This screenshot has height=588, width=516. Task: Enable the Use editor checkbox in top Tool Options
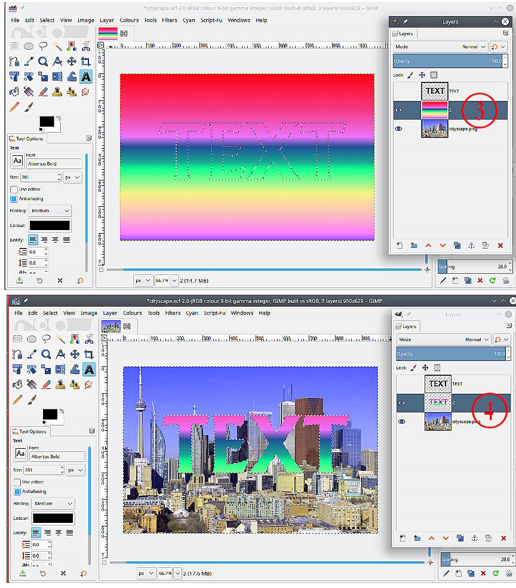tap(14, 189)
